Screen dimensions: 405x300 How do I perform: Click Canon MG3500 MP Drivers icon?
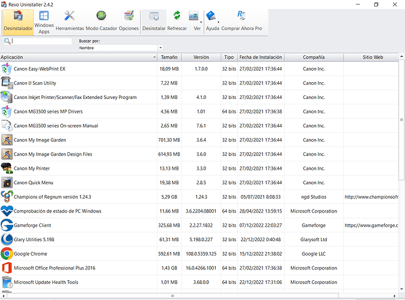coord(7,112)
